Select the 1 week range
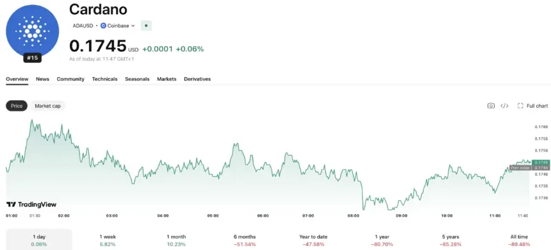Viewport: 551px width, 250px height. tap(108, 240)
